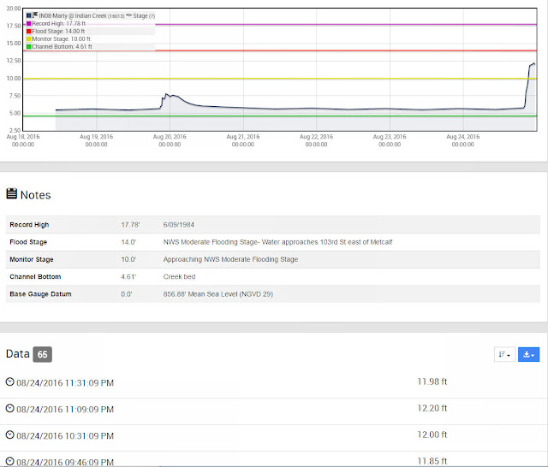548x467 pixels.
Task: Click the Creek bed description
Action: [179, 277]
